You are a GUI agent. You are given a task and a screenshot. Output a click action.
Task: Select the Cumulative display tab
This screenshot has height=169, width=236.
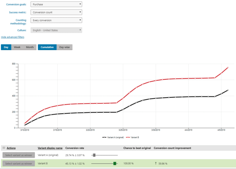47,47
